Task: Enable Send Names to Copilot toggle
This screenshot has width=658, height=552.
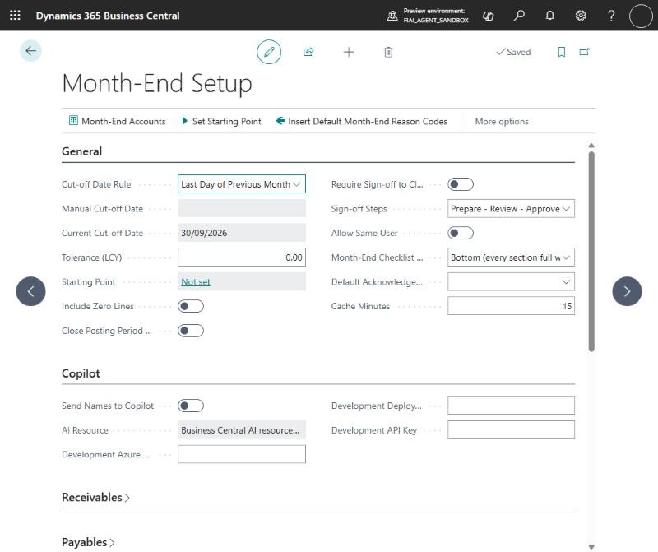Action: coord(191,406)
